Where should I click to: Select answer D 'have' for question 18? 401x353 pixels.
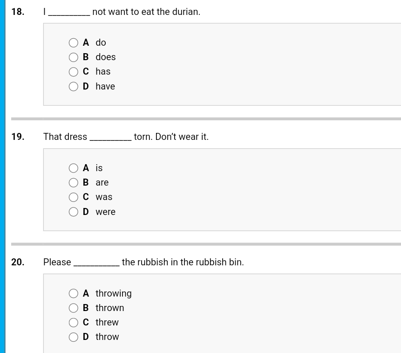click(73, 86)
